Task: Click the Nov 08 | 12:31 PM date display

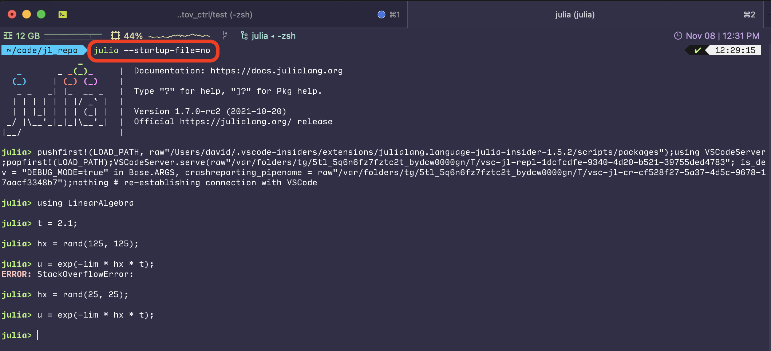Action: tap(723, 36)
